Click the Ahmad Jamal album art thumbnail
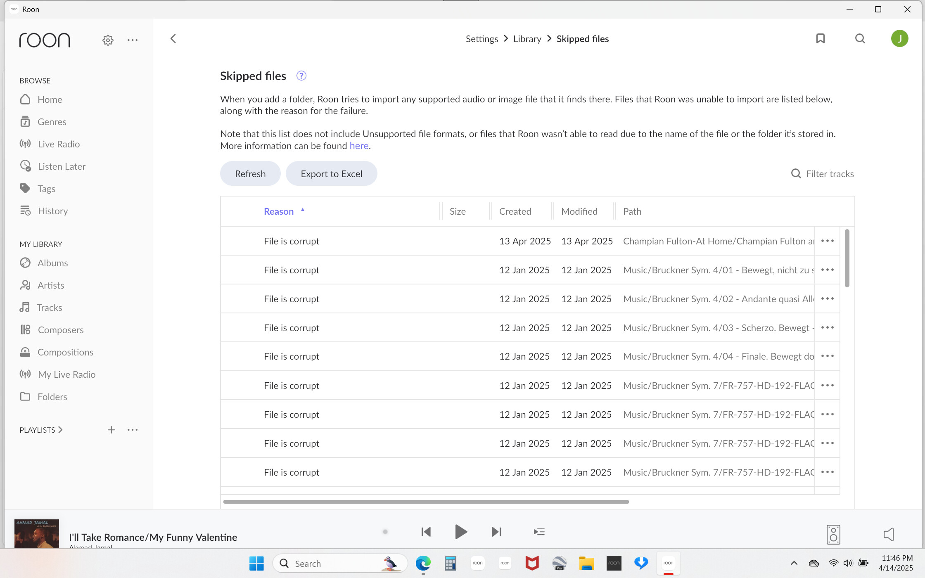The height and width of the screenshot is (578, 925). (37, 534)
